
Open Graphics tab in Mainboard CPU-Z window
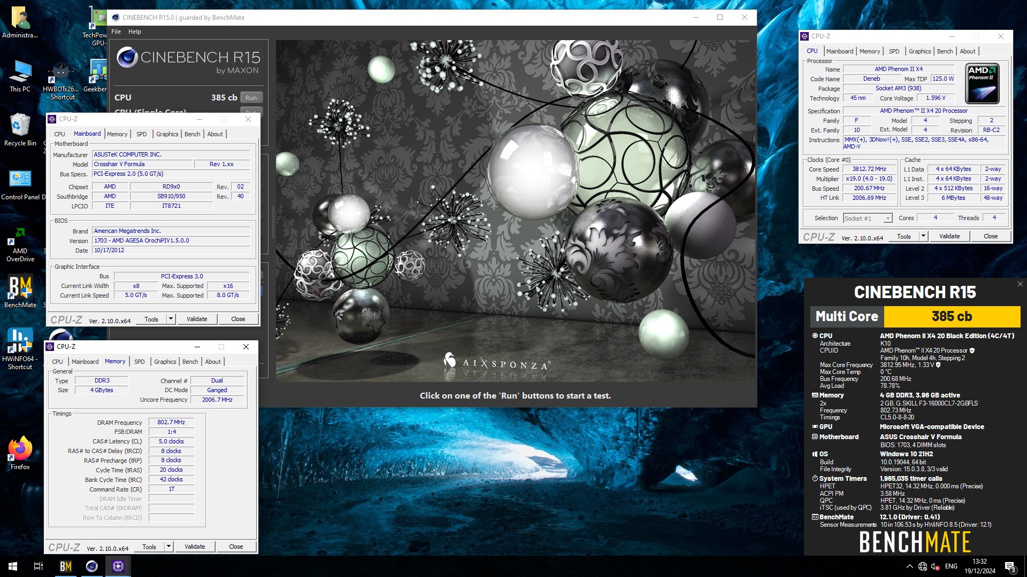[167, 134]
